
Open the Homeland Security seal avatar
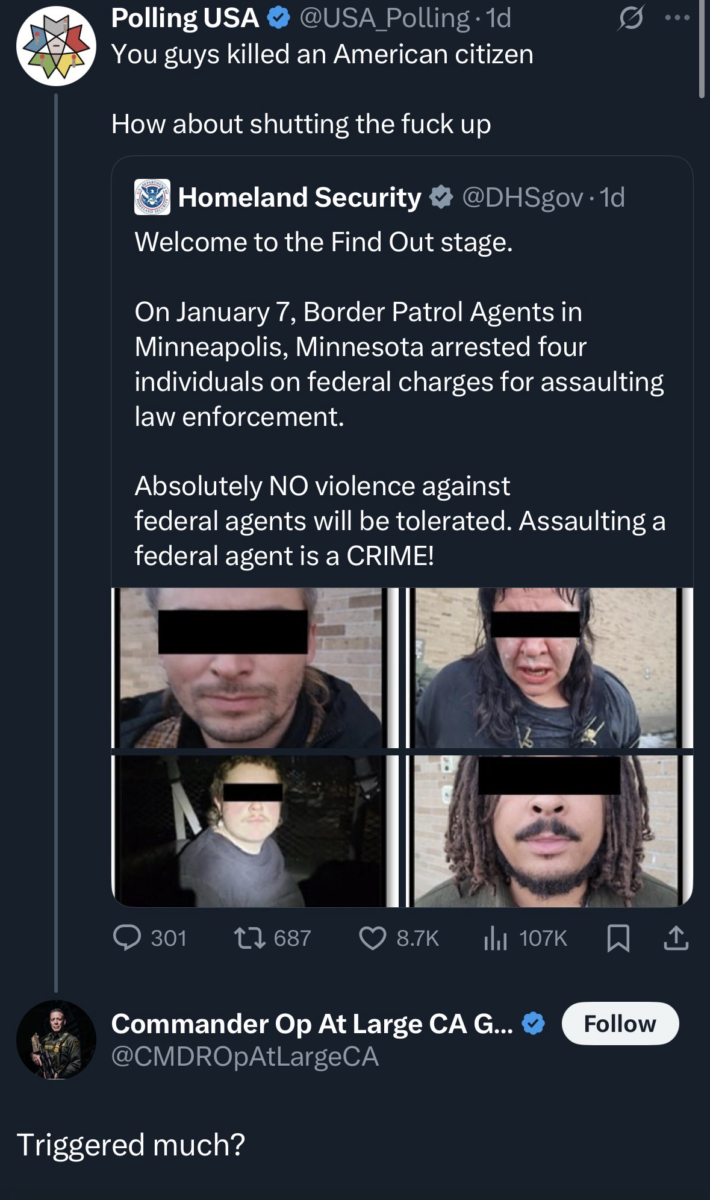pyautogui.click(x=152, y=197)
